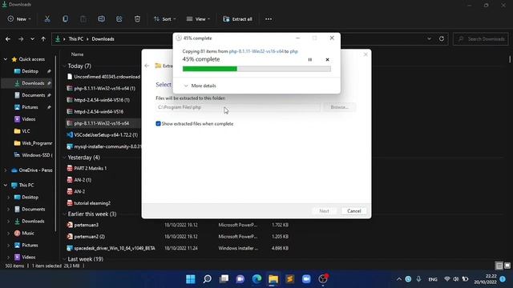Open Pictures under Quick access
The width and height of the screenshot is (513, 288).
tap(29, 107)
